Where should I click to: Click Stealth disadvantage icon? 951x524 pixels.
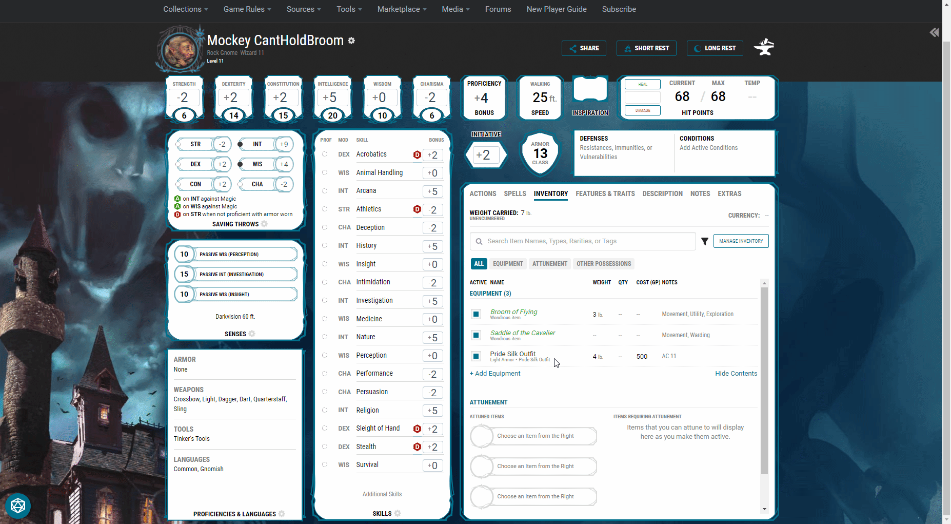[417, 447]
